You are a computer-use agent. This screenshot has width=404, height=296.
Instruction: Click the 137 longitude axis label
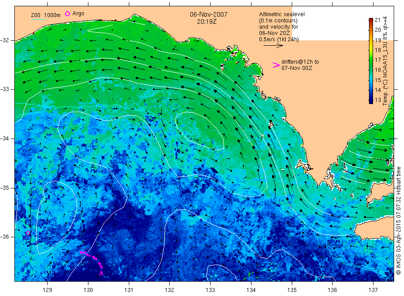click(x=373, y=290)
